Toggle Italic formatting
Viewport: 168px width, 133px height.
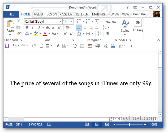pos(33,27)
